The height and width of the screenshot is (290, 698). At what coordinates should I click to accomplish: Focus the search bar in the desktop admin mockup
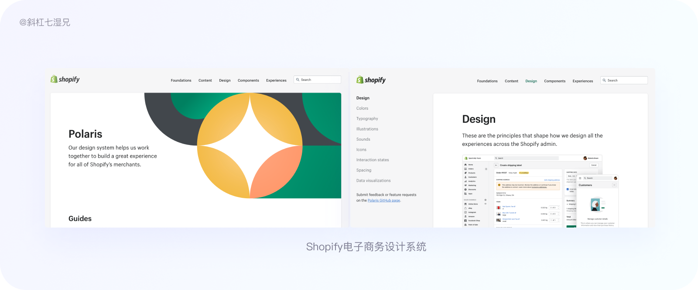(527, 158)
